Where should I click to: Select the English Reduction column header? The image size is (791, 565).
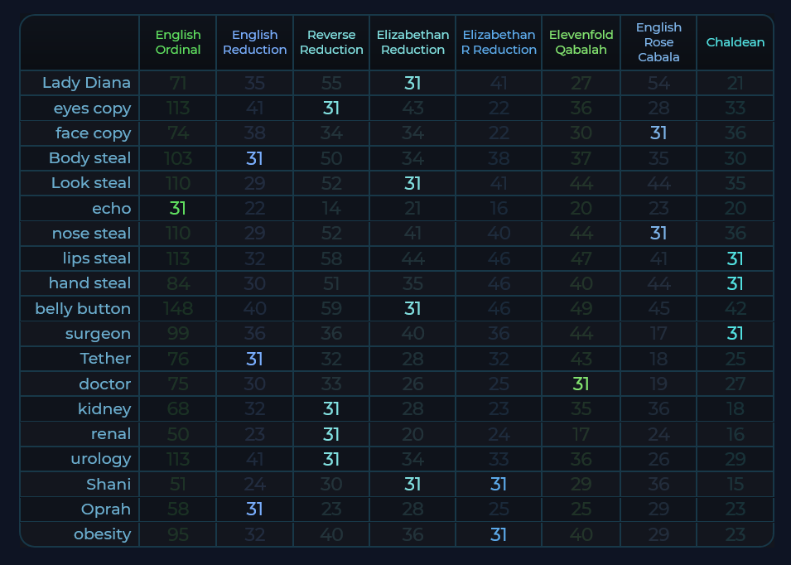click(254, 42)
